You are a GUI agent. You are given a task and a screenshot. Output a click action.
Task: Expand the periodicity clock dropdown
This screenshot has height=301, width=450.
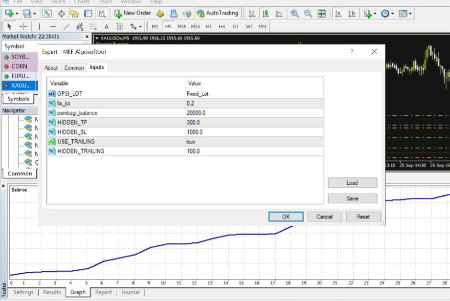click(x=392, y=14)
